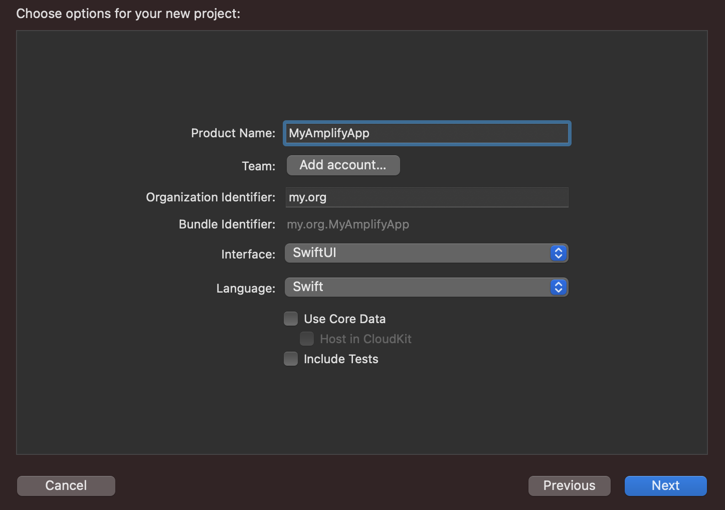Proceed with the Next button

(x=665, y=485)
